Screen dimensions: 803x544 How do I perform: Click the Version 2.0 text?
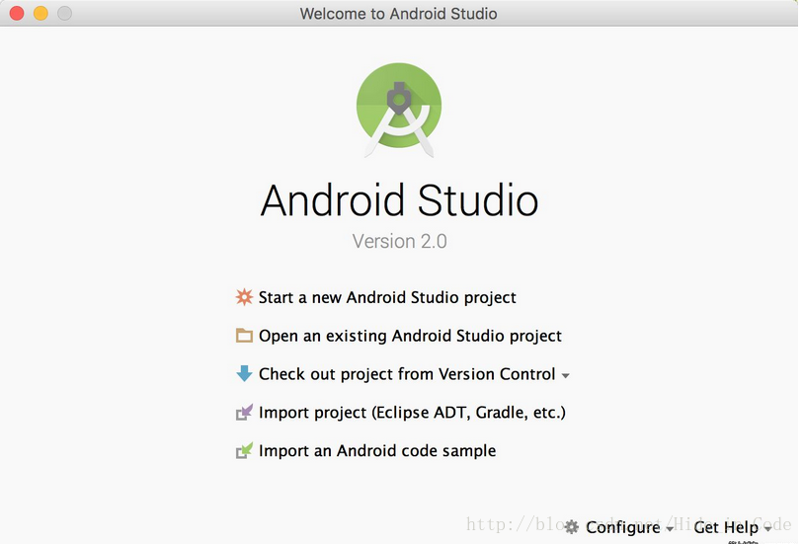coord(399,241)
